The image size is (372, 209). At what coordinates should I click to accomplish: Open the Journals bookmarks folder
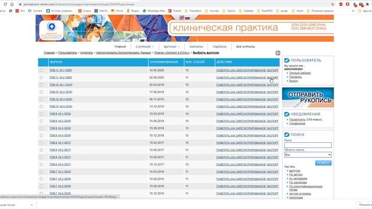point(212,10)
